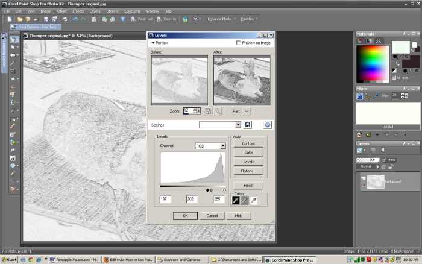Click the Save disk icon in toolbar
Image resolution: width=422 pixels, height=264 pixels.
[46, 19]
